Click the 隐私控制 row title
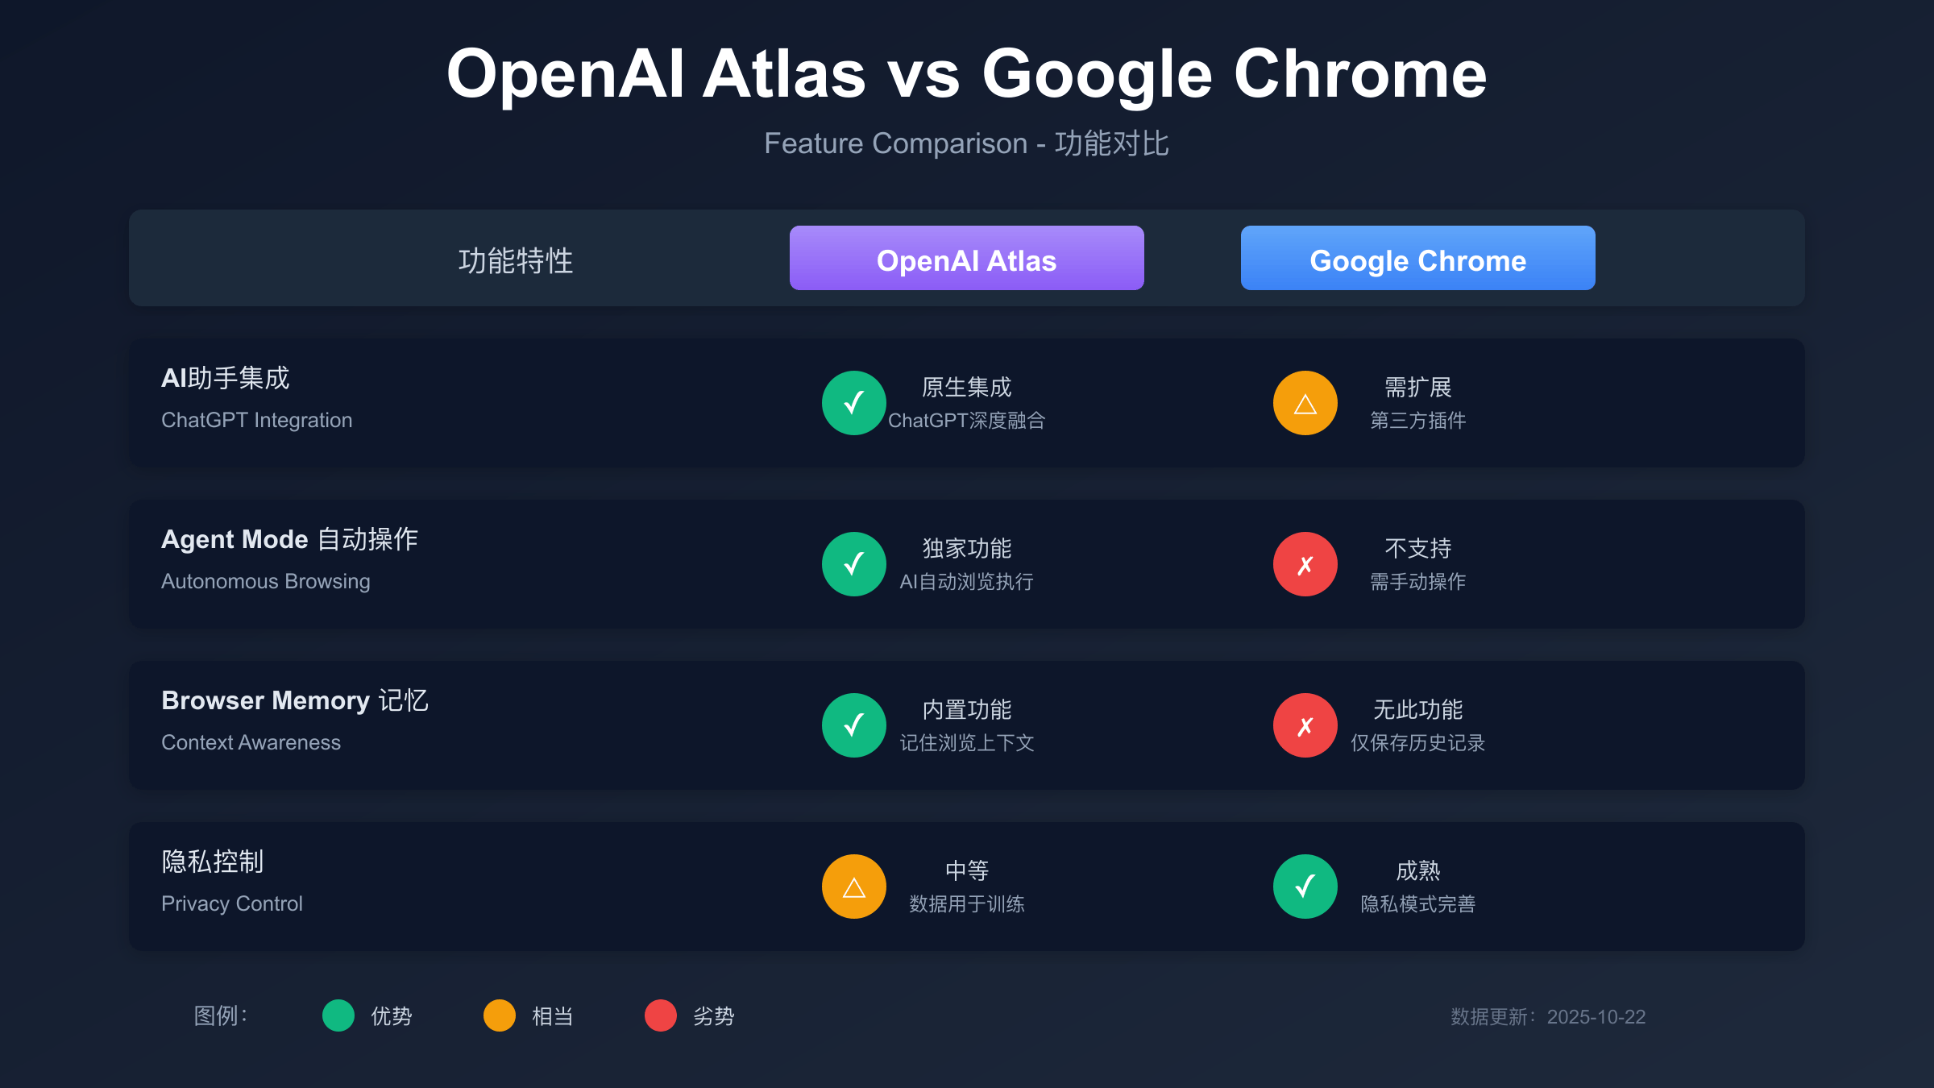Viewport: 1934px width, 1088px height. click(x=213, y=862)
